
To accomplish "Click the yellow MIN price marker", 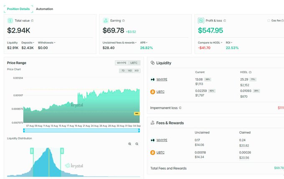I will click(137, 113).
